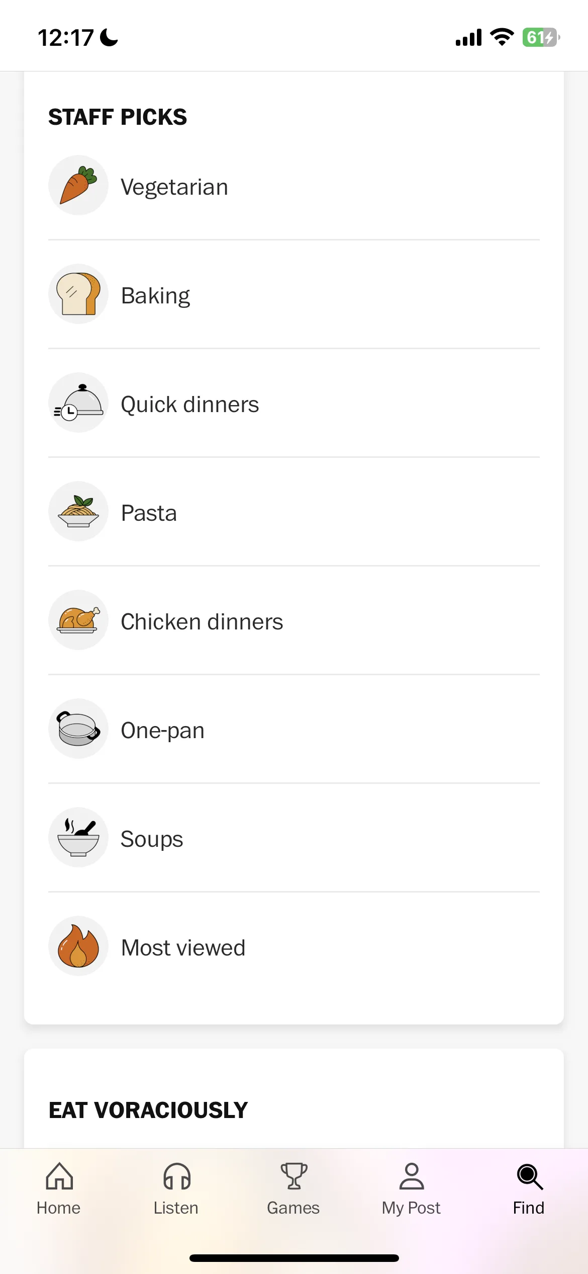Screen dimensions: 588x1274
Task: Tap the bread loaf Baking icon
Action: coord(78,294)
